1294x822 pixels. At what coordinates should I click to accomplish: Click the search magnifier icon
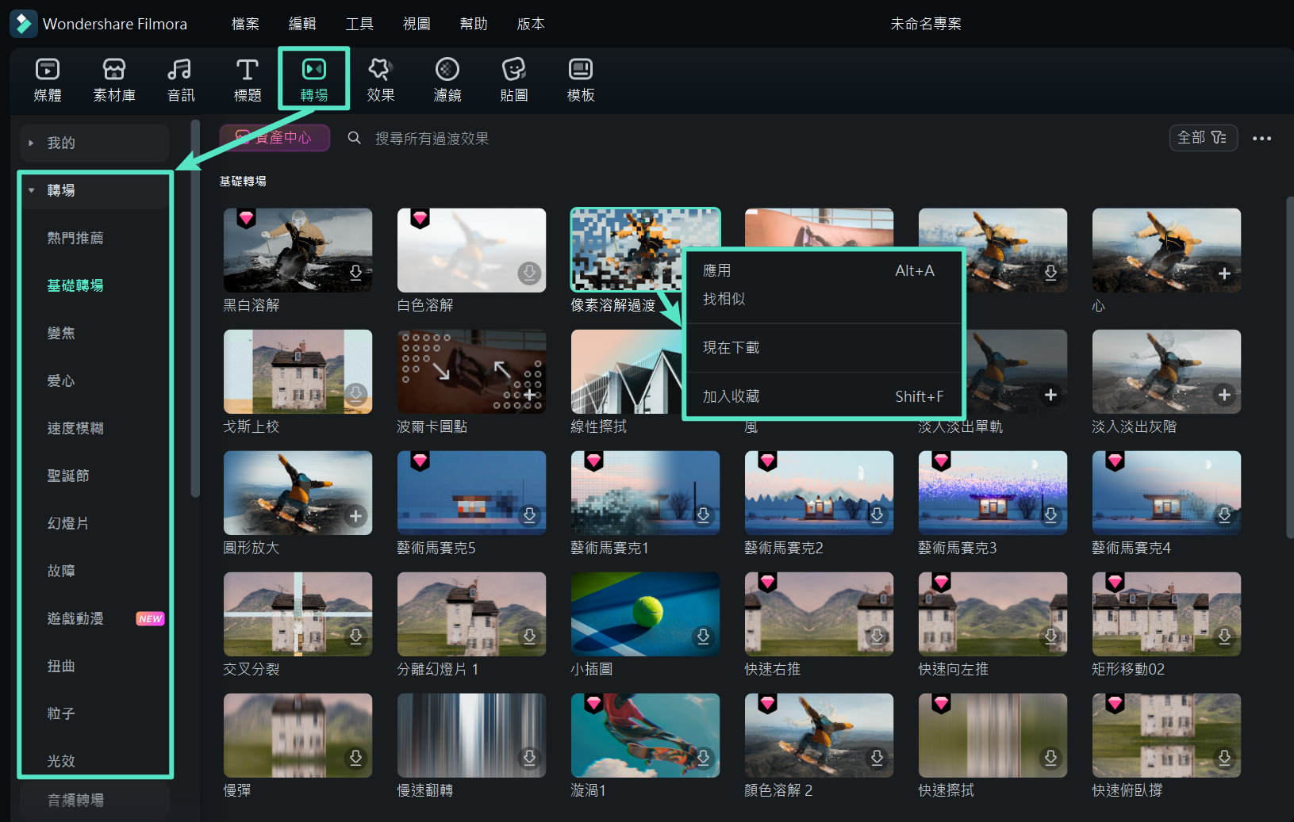(x=355, y=138)
